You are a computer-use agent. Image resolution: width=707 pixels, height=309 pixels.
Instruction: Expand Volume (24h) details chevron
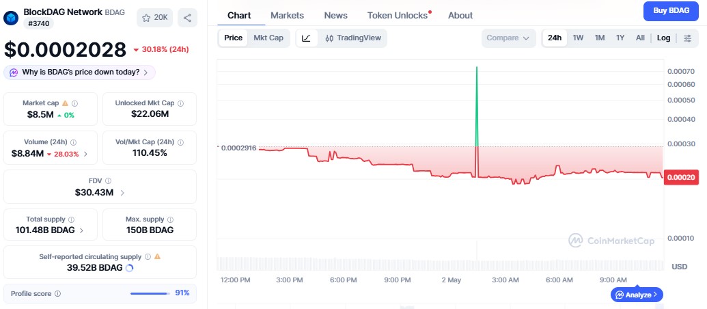85,154
